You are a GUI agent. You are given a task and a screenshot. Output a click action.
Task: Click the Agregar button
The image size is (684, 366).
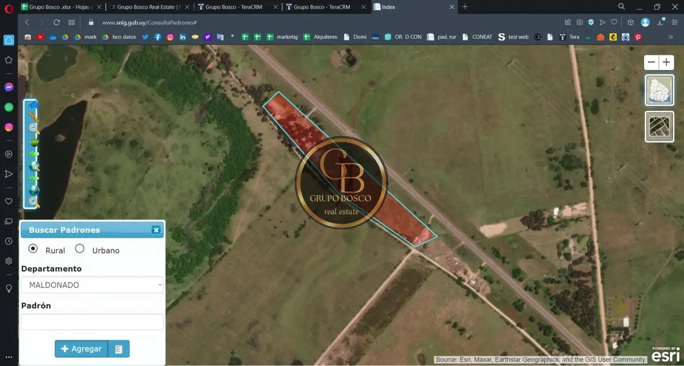[82, 349]
